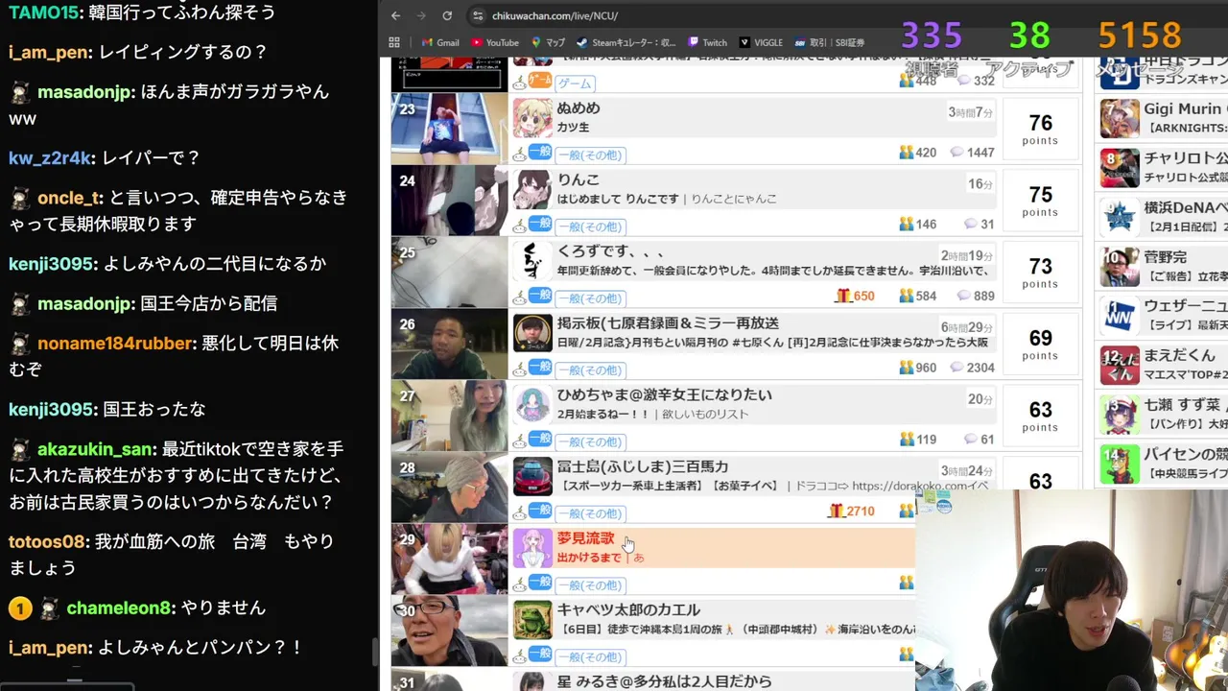Viewport: 1228px width, 691px height.
Task: Open the YouTube bookmark
Action: tap(494, 42)
